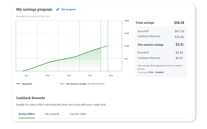Image resolution: width=207 pixels, height=129 pixels.
Task: Click the OCT axis label
Action: [90, 76]
